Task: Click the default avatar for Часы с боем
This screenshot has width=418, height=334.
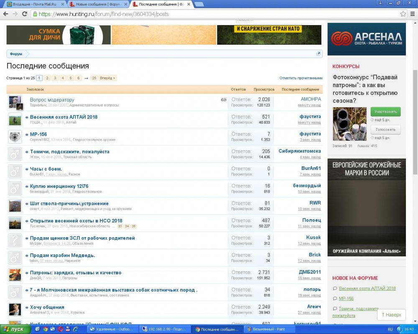Action: [15, 171]
